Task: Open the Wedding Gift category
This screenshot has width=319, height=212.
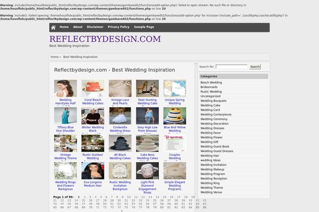Action: click(x=209, y=142)
